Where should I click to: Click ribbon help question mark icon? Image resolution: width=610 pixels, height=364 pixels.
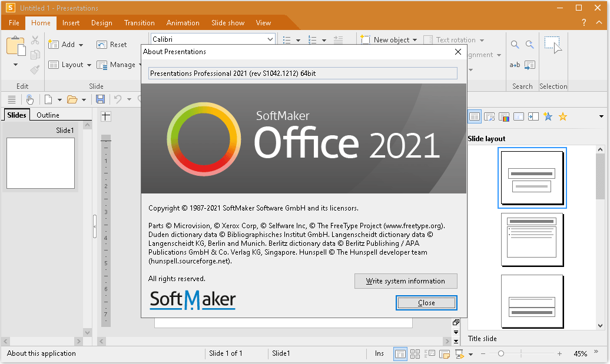pos(584,22)
